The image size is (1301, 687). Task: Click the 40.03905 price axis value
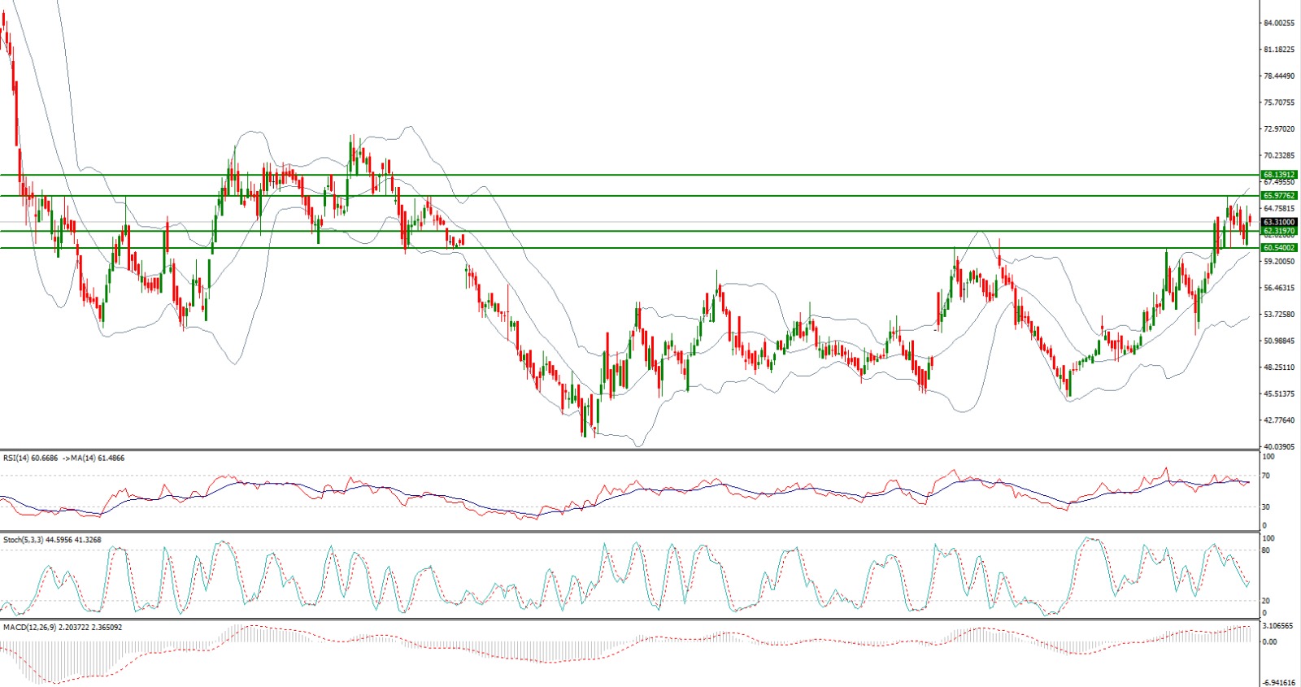(x=1278, y=447)
